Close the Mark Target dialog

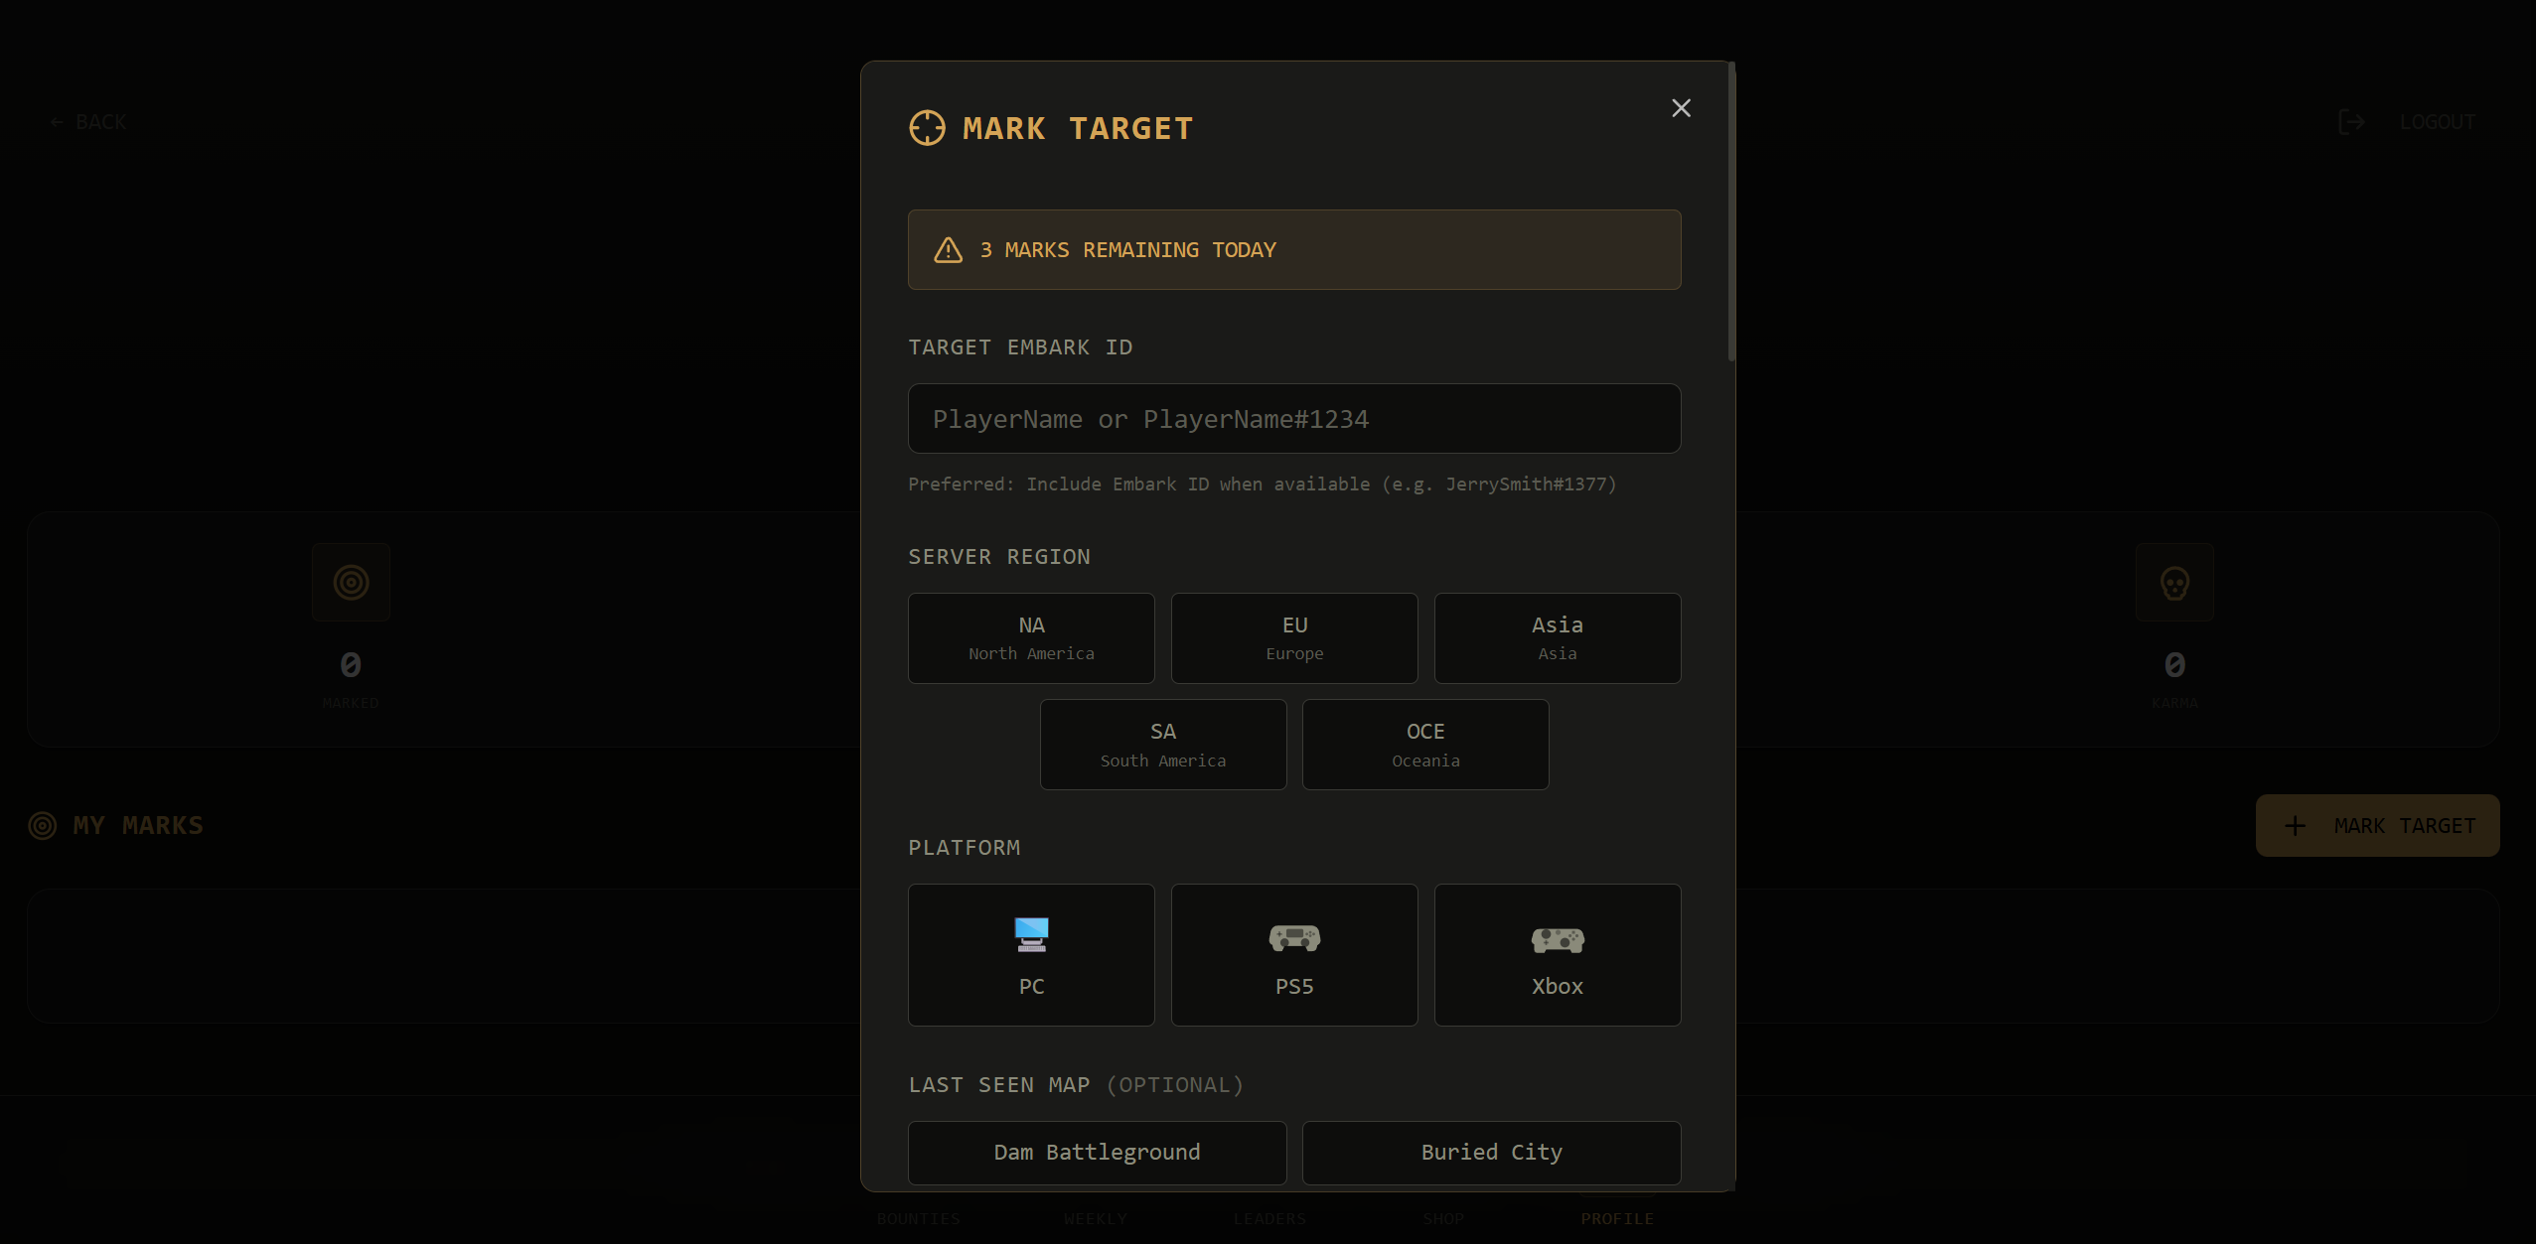1681,108
